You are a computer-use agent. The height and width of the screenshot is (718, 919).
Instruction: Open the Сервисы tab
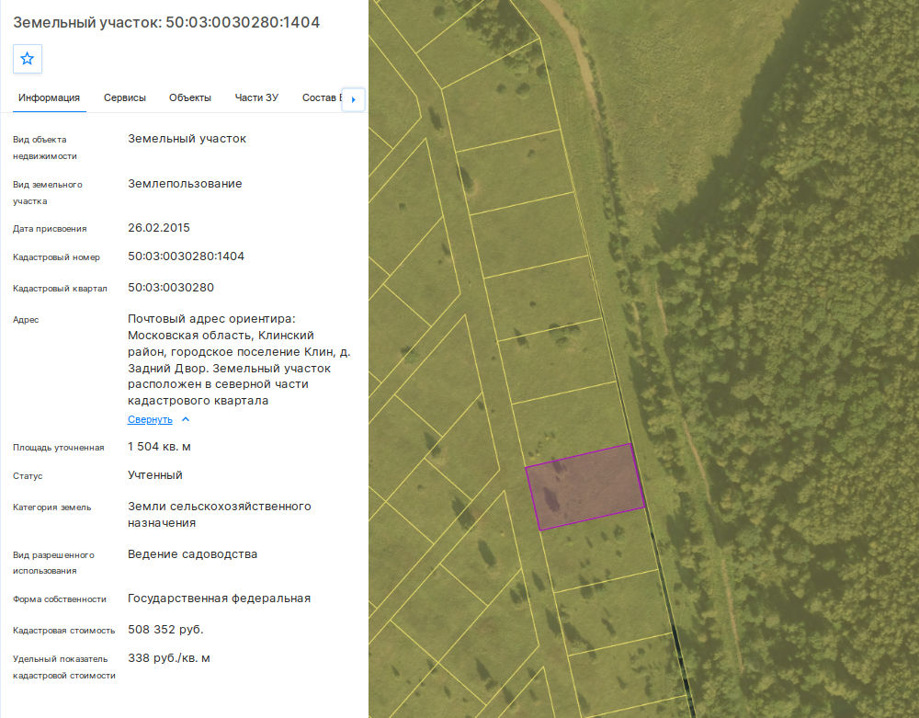[125, 97]
